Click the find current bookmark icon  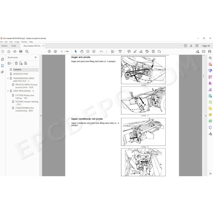coord(26,63)
